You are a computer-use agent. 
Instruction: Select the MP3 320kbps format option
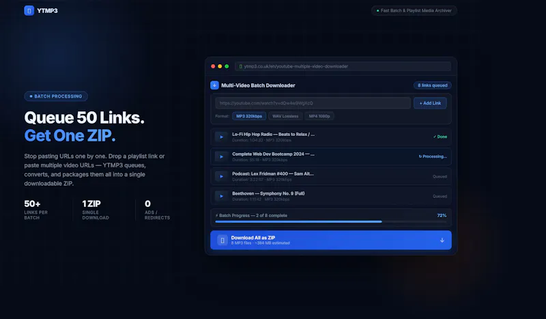coord(249,116)
